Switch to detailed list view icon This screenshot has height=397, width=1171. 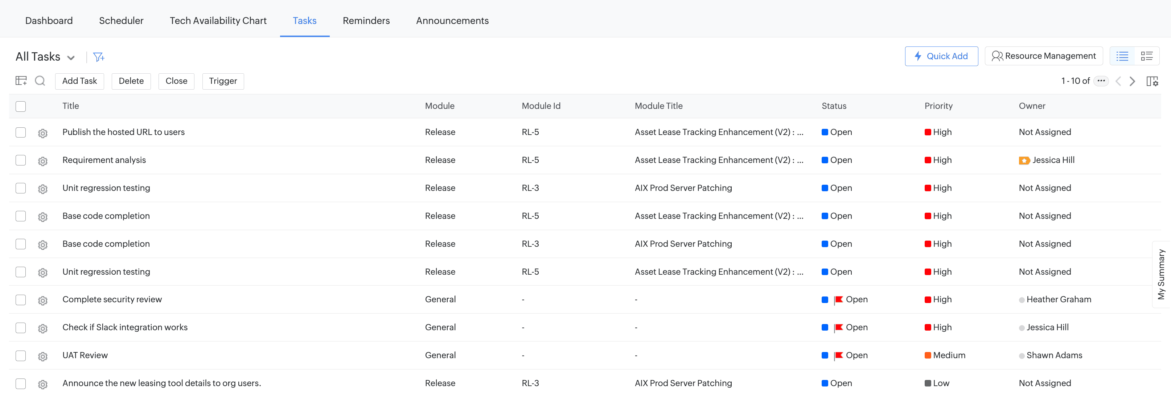[1146, 56]
